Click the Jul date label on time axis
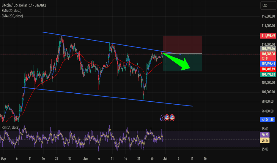The width and height of the screenshot is (277, 163). click(x=165, y=159)
